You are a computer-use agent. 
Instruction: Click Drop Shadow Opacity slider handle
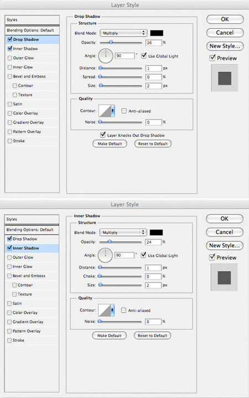(111, 43)
